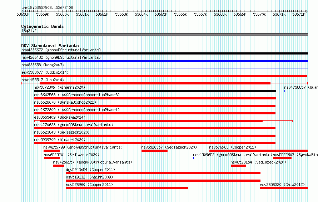318x202 pixels.
Task: Click the 53660k ruler tick label
Action: point(62,14)
